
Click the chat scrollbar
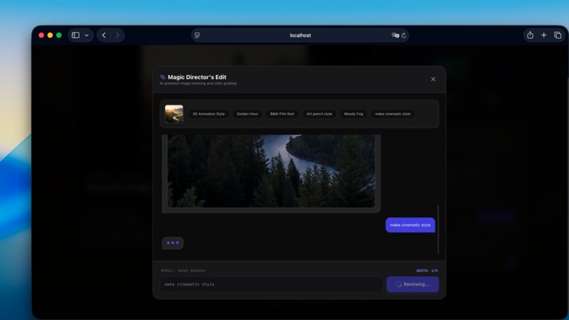coord(438,229)
